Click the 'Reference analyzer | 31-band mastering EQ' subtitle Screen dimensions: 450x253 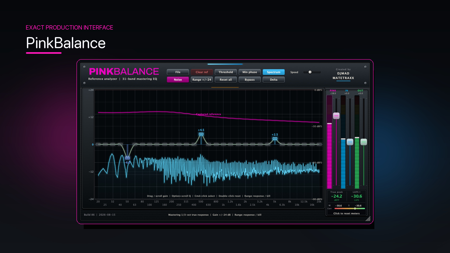point(123,79)
